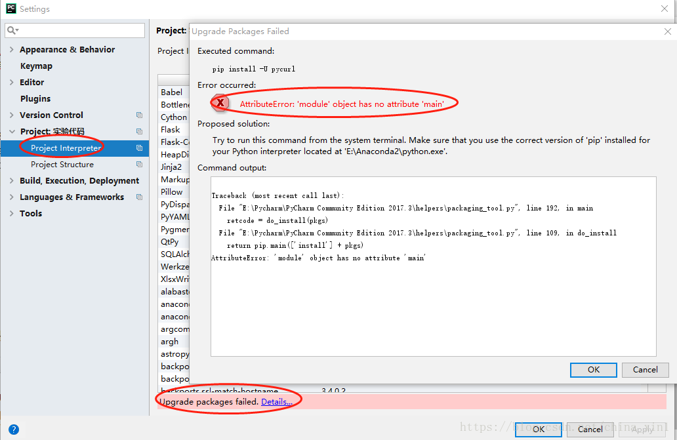Click the 'retcode = do_install(pkgs)' line
677x440 pixels.
pos(277,220)
